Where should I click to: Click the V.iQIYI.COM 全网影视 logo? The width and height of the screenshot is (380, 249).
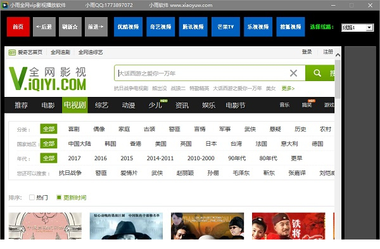(47, 79)
